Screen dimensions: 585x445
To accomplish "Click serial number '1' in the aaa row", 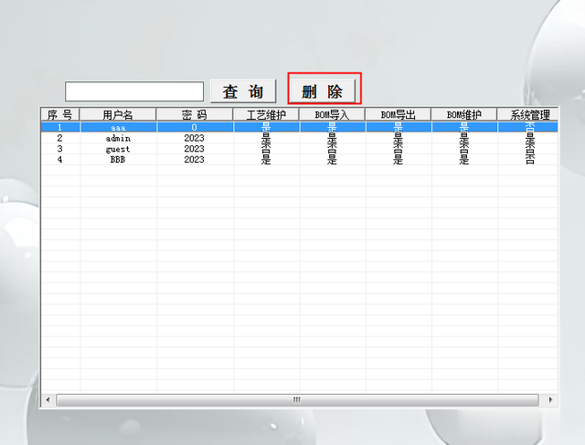I will (x=59, y=127).
